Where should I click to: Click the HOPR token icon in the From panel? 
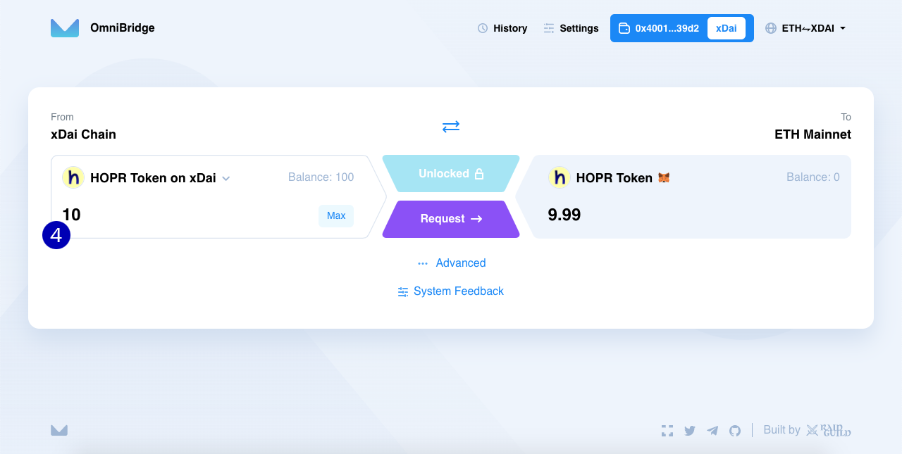pos(73,177)
